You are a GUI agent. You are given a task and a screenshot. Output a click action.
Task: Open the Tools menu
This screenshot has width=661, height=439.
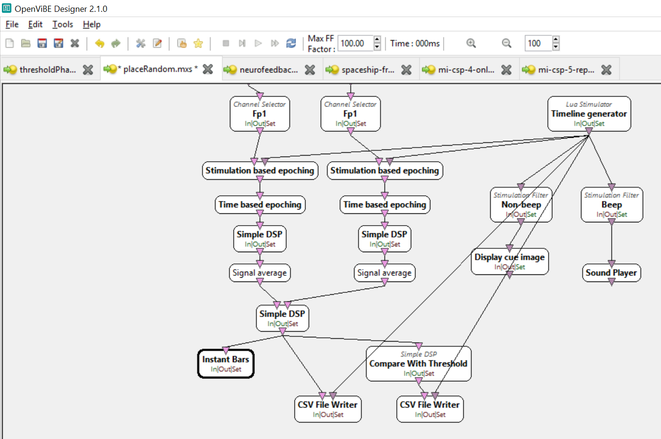[62, 24]
